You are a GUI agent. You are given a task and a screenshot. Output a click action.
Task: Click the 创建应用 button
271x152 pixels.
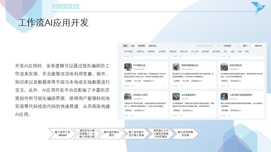coord(258,46)
